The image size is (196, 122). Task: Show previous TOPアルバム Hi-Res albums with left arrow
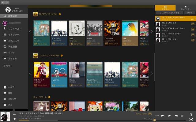click(30, 32)
